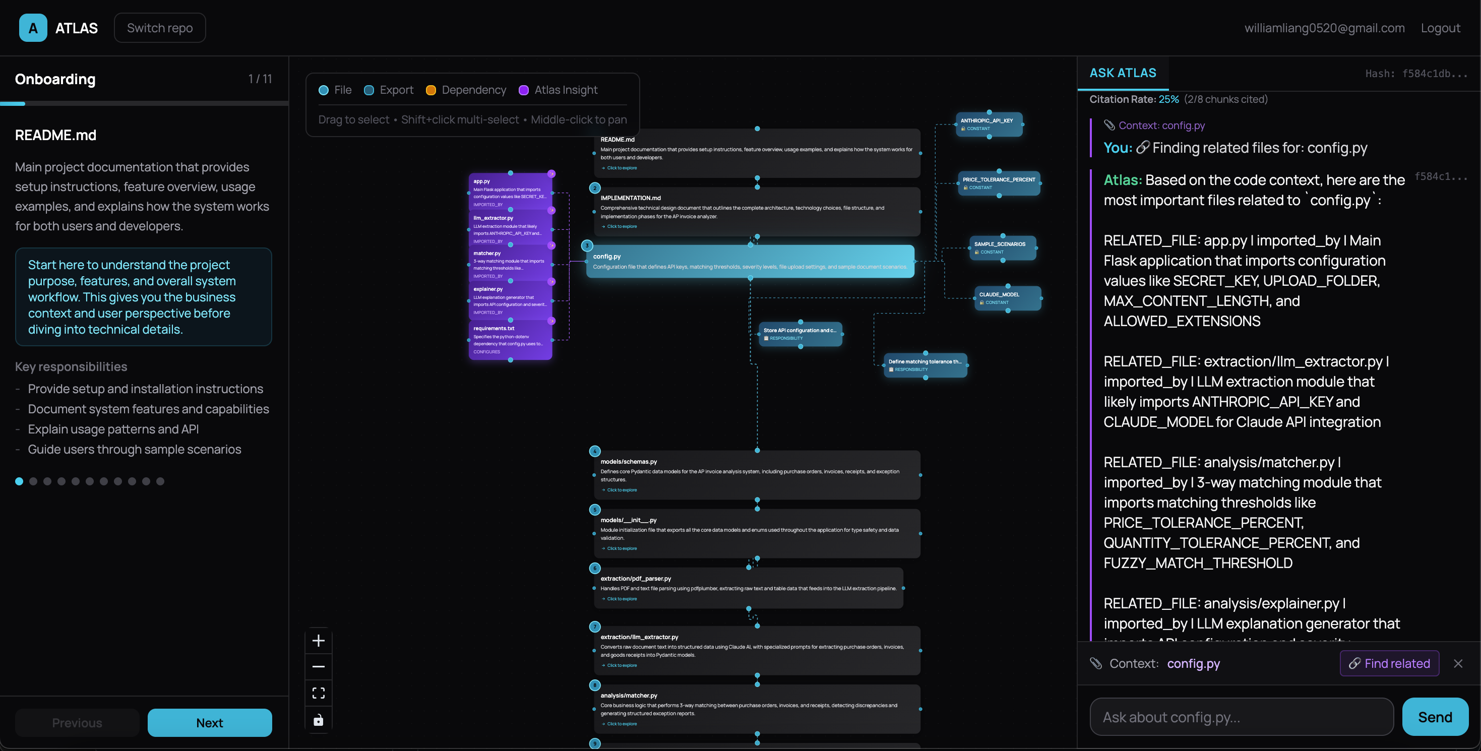Click paperclip icon beside Context config.py
The image size is (1481, 751).
click(x=1096, y=663)
